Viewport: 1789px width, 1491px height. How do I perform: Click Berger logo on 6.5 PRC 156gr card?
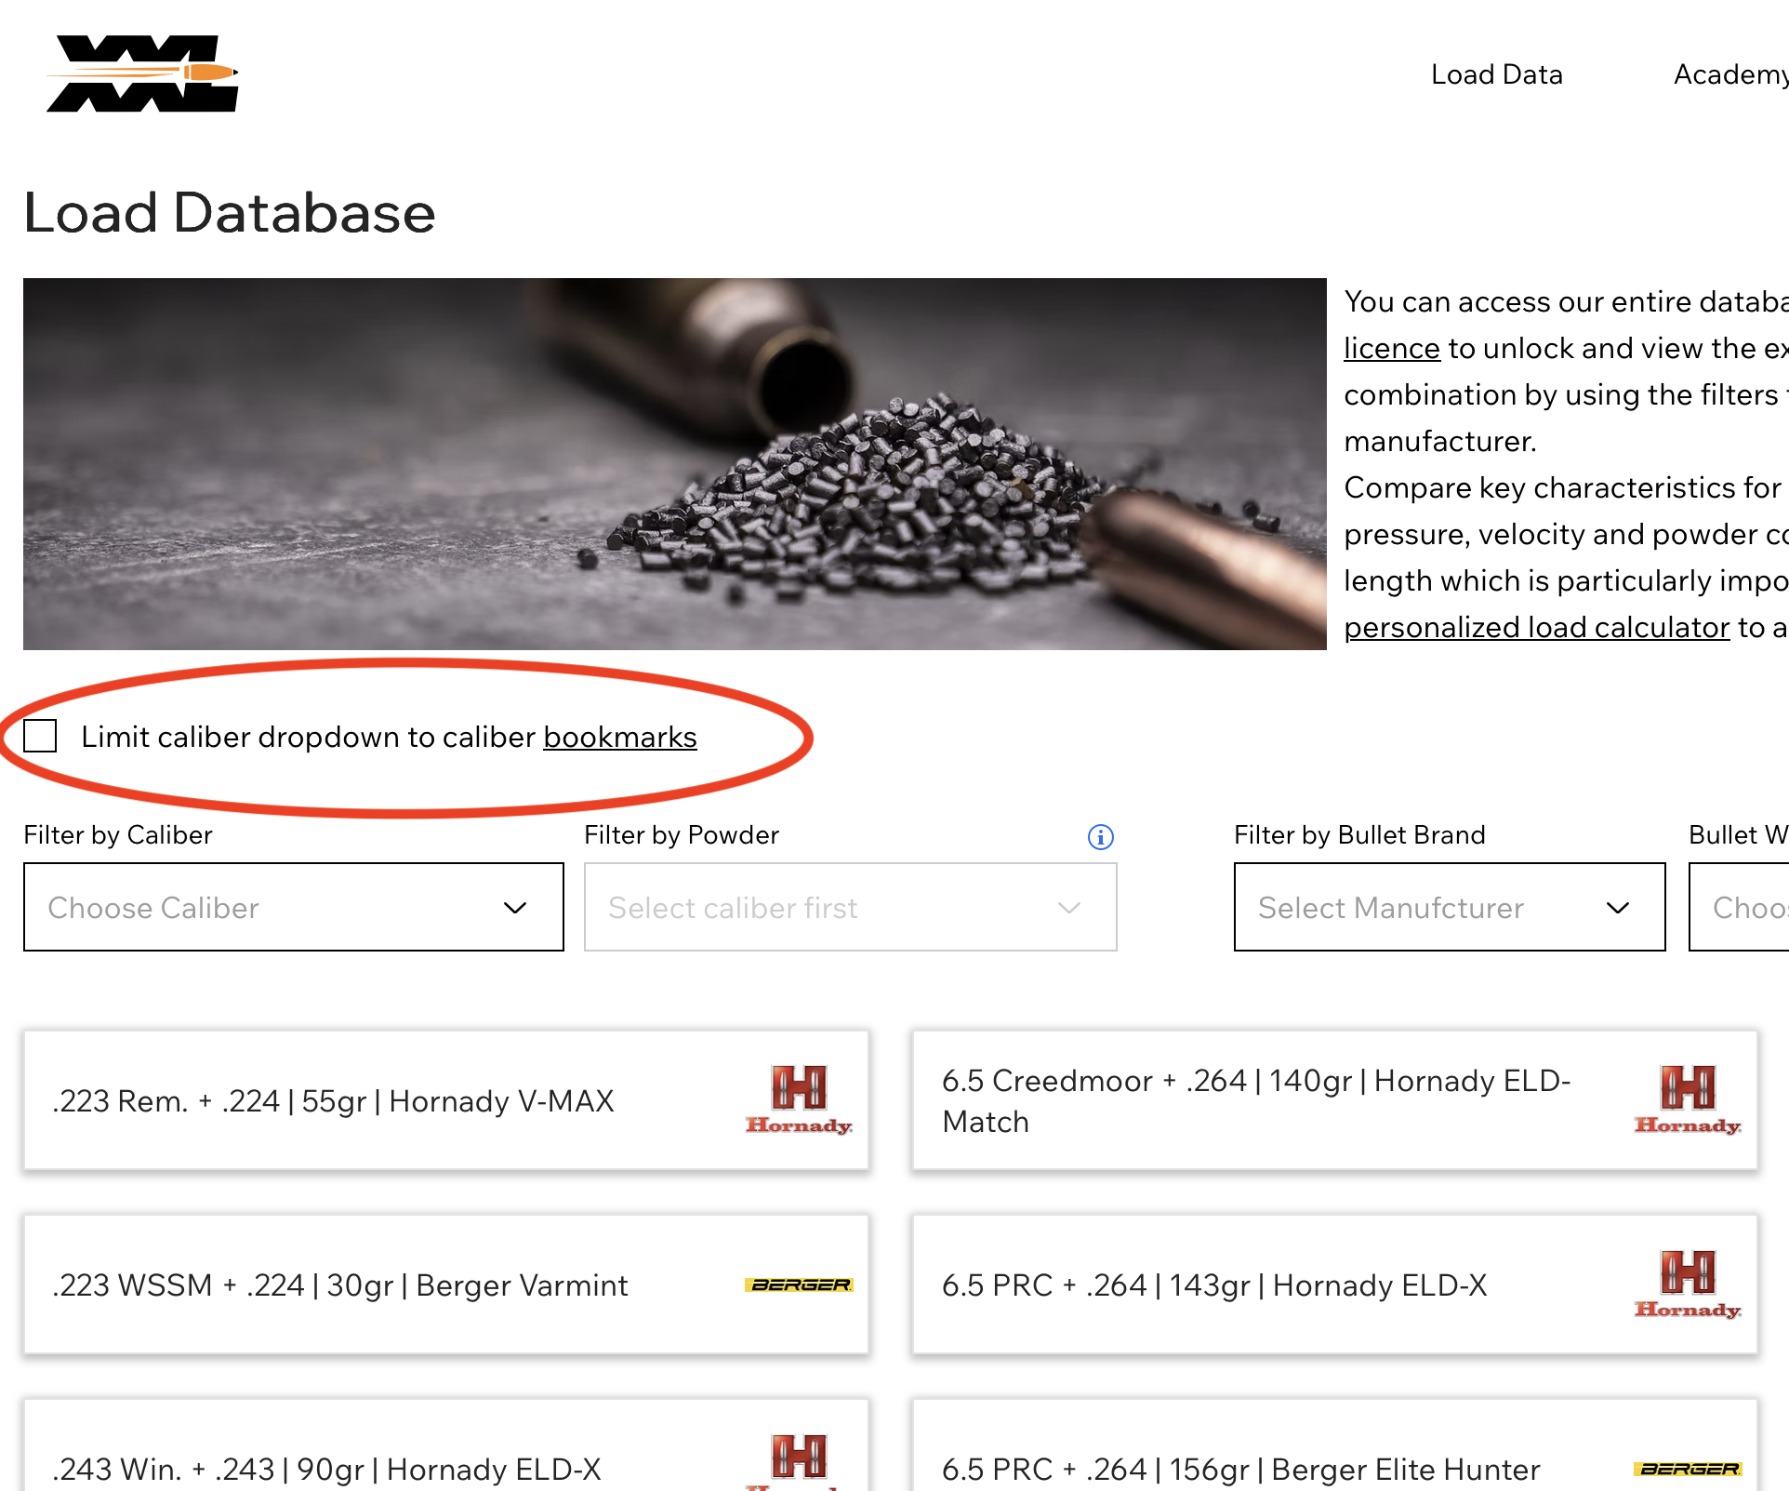point(1687,1469)
